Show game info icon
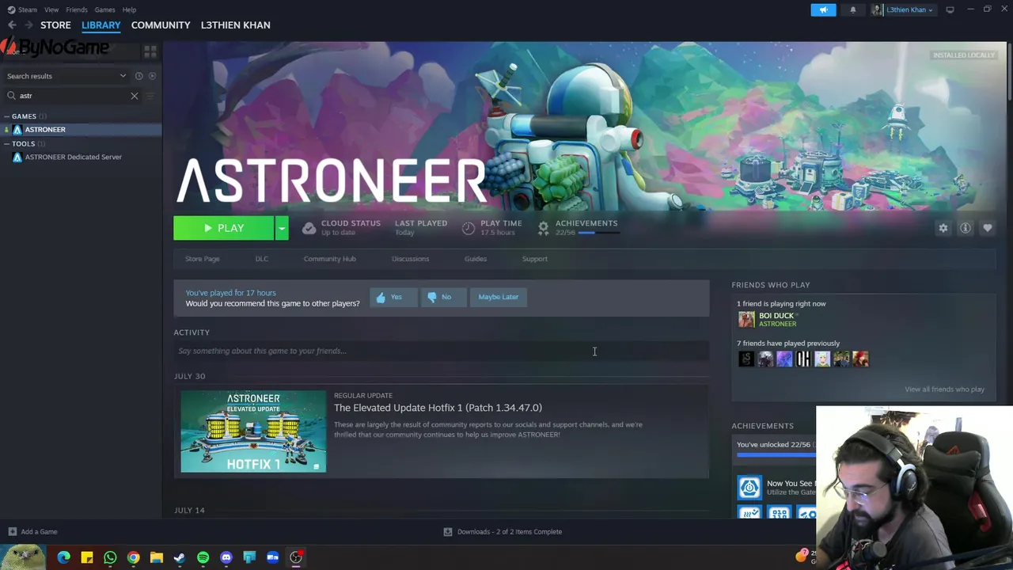1013x570 pixels. click(x=966, y=228)
